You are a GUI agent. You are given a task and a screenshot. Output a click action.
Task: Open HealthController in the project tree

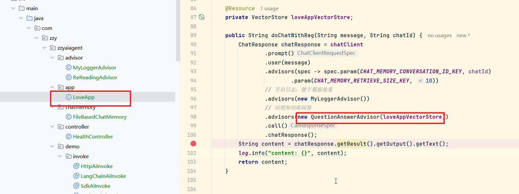pos(93,136)
